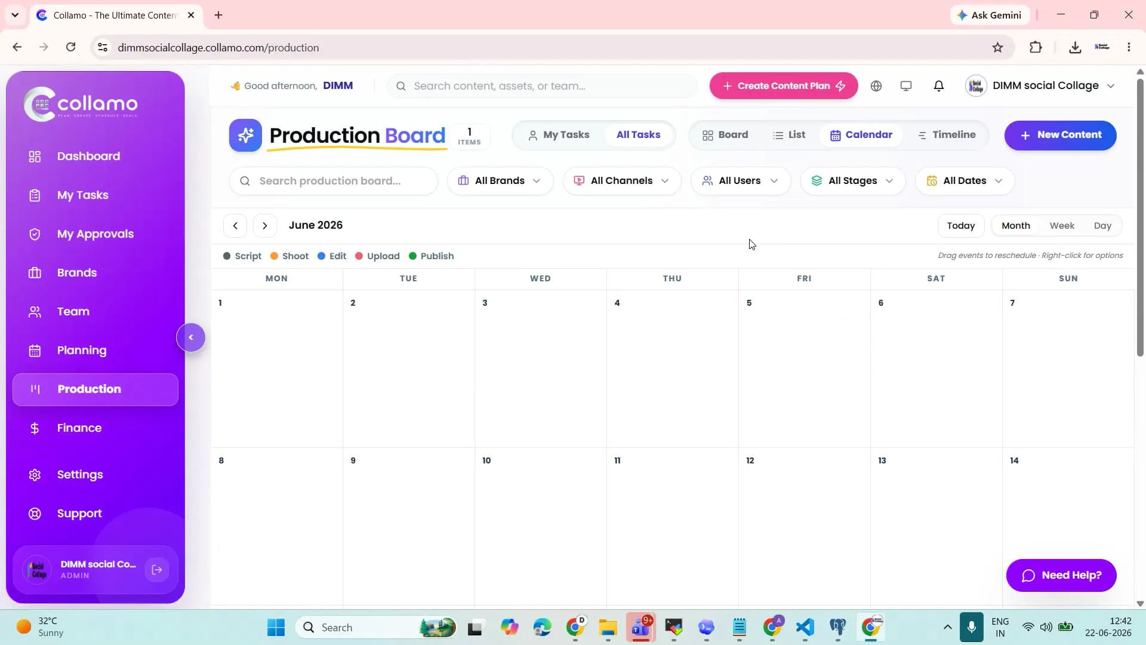The image size is (1146, 645).
Task: Open File Explorer from the taskbar
Action: [x=608, y=628]
